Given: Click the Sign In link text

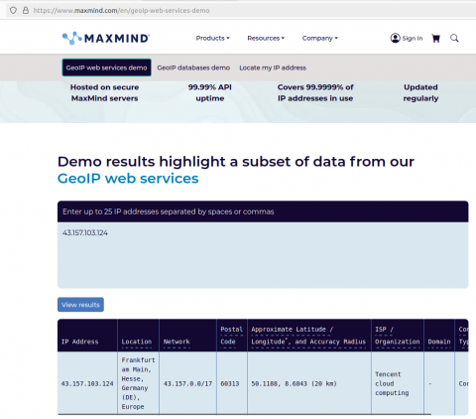Looking at the screenshot, I should [x=413, y=39].
